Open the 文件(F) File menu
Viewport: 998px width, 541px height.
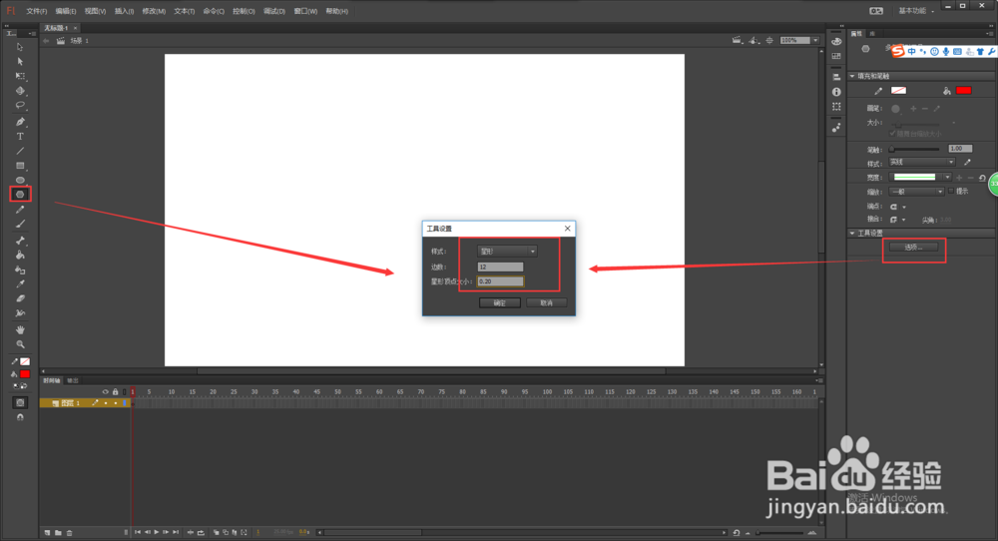[x=36, y=11]
